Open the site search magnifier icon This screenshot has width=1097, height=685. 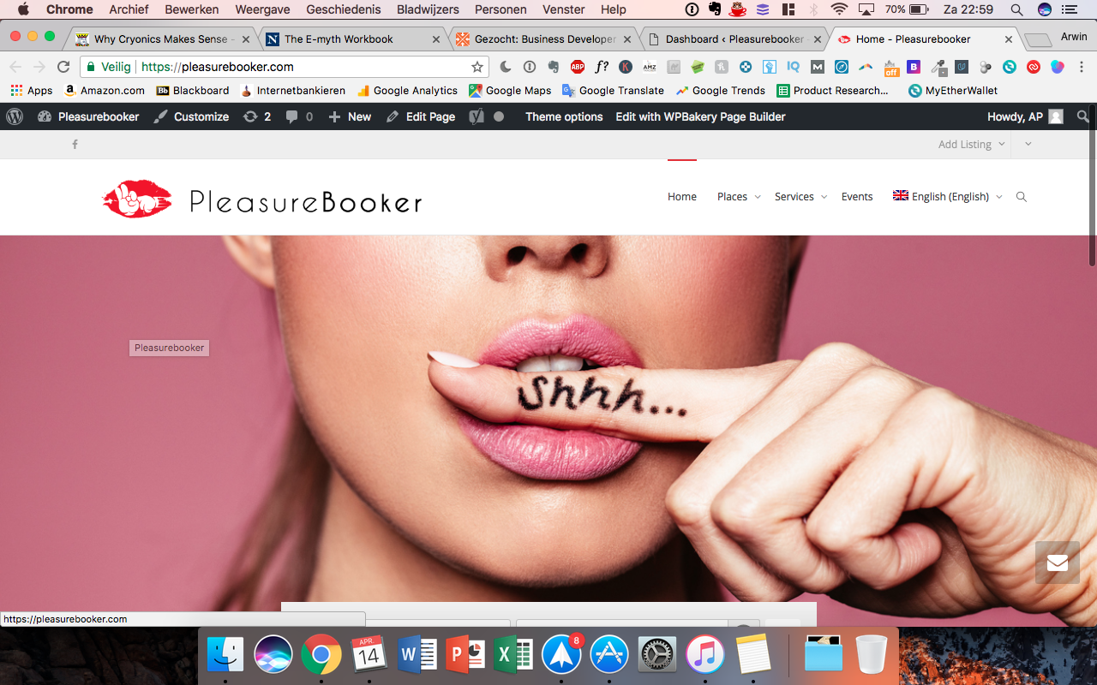pyautogui.click(x=1021, y=197)
